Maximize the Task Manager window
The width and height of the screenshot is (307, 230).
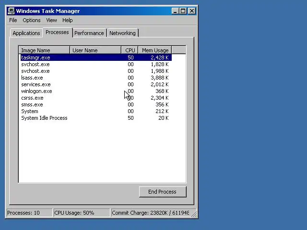click(183, 11)
